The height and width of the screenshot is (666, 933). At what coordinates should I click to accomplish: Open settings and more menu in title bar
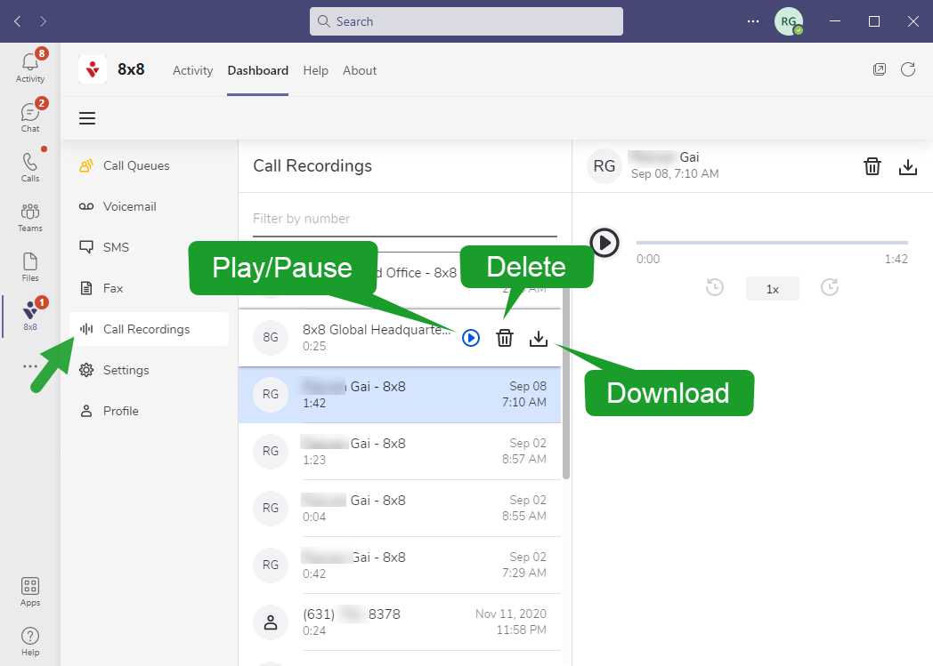[x=753, y=21]
